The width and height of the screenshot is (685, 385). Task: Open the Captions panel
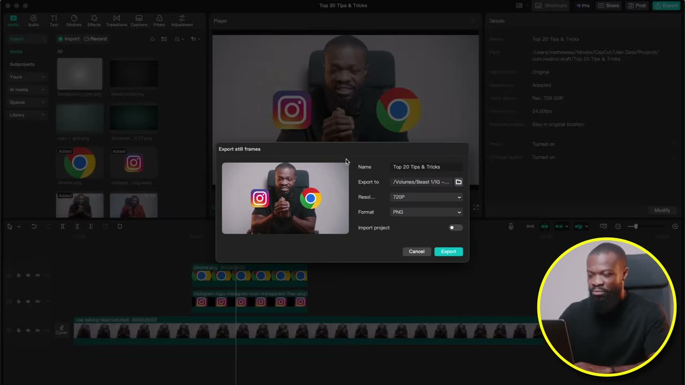(139, 21)
